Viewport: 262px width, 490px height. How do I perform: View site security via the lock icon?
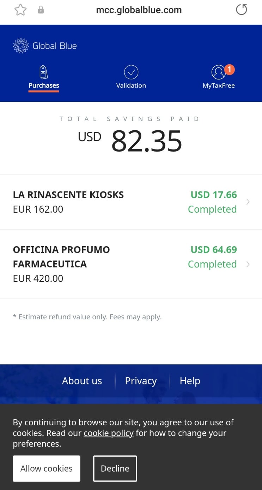(x=41, y=10)
